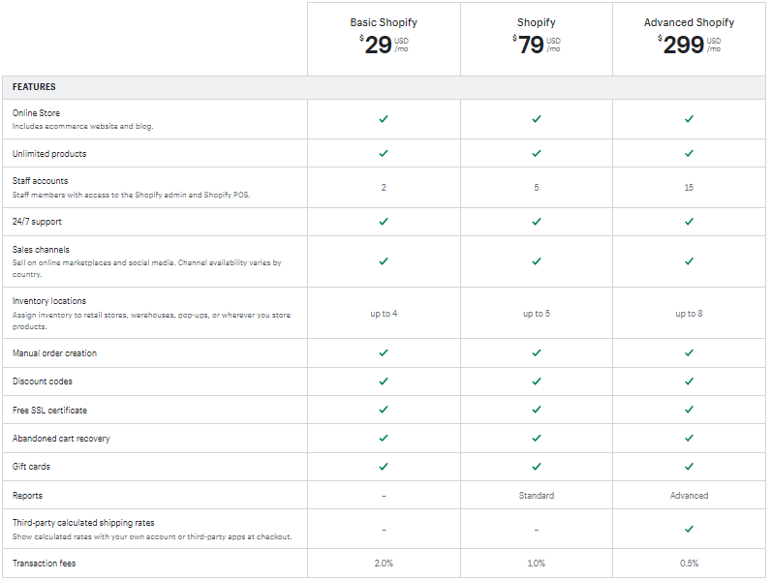Click Discount codes checkmark in Shopify column
The image size is (773, 580).
coord(537,382)
